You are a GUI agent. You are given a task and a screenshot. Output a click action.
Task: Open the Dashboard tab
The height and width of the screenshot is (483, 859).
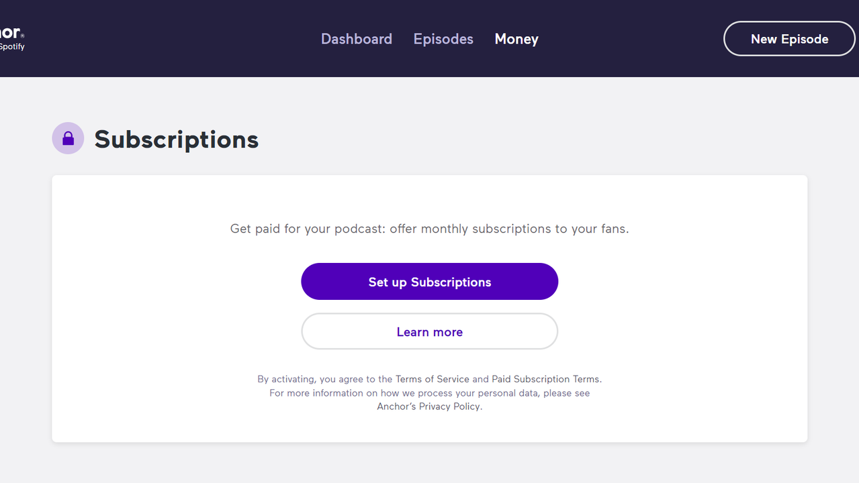click(x=356, y=39)
